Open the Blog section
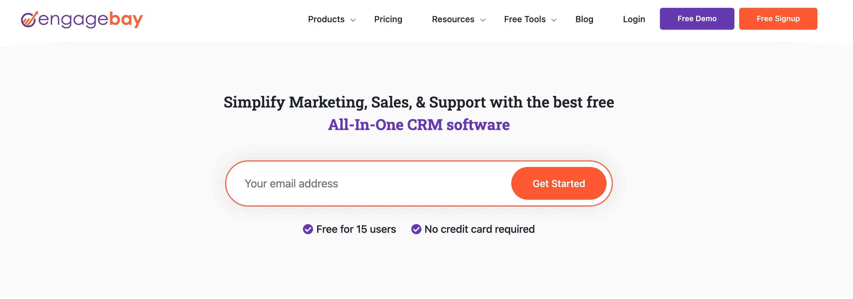Image resolution: width=853 pixels, height=299 pixels. [x=584, y=19]
